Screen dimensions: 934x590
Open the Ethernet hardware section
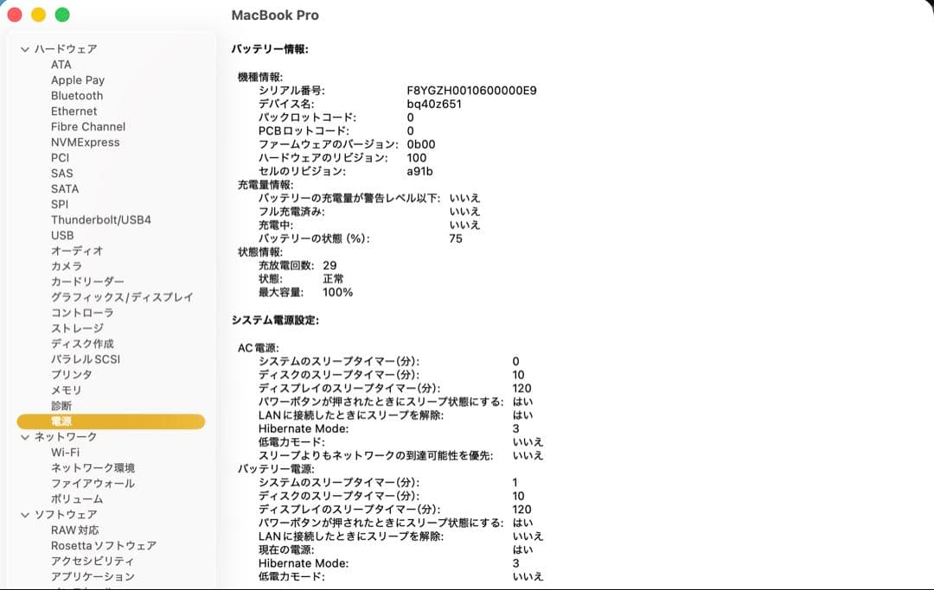point(74,111)
